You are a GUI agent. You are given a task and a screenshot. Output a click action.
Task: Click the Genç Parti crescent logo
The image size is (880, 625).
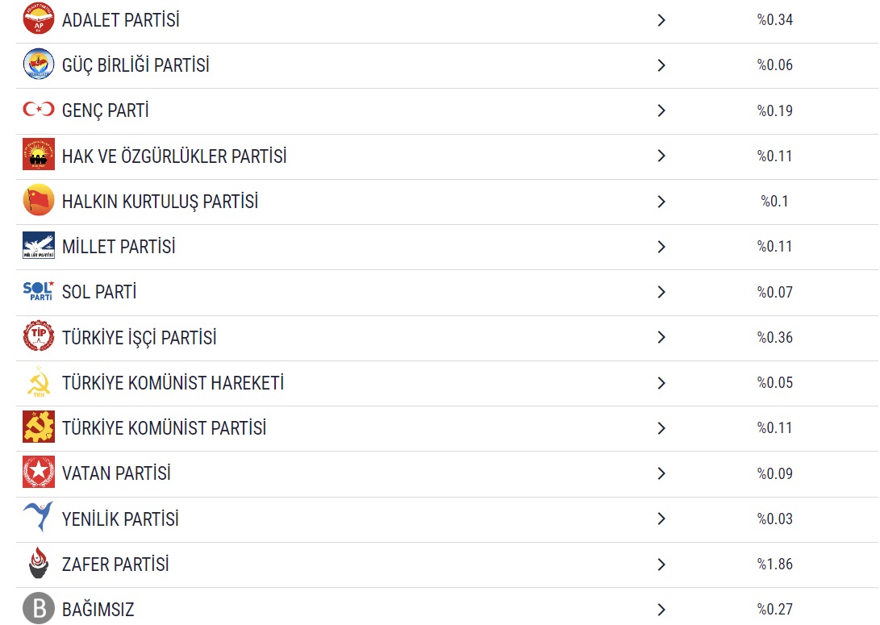pos(39,110)
